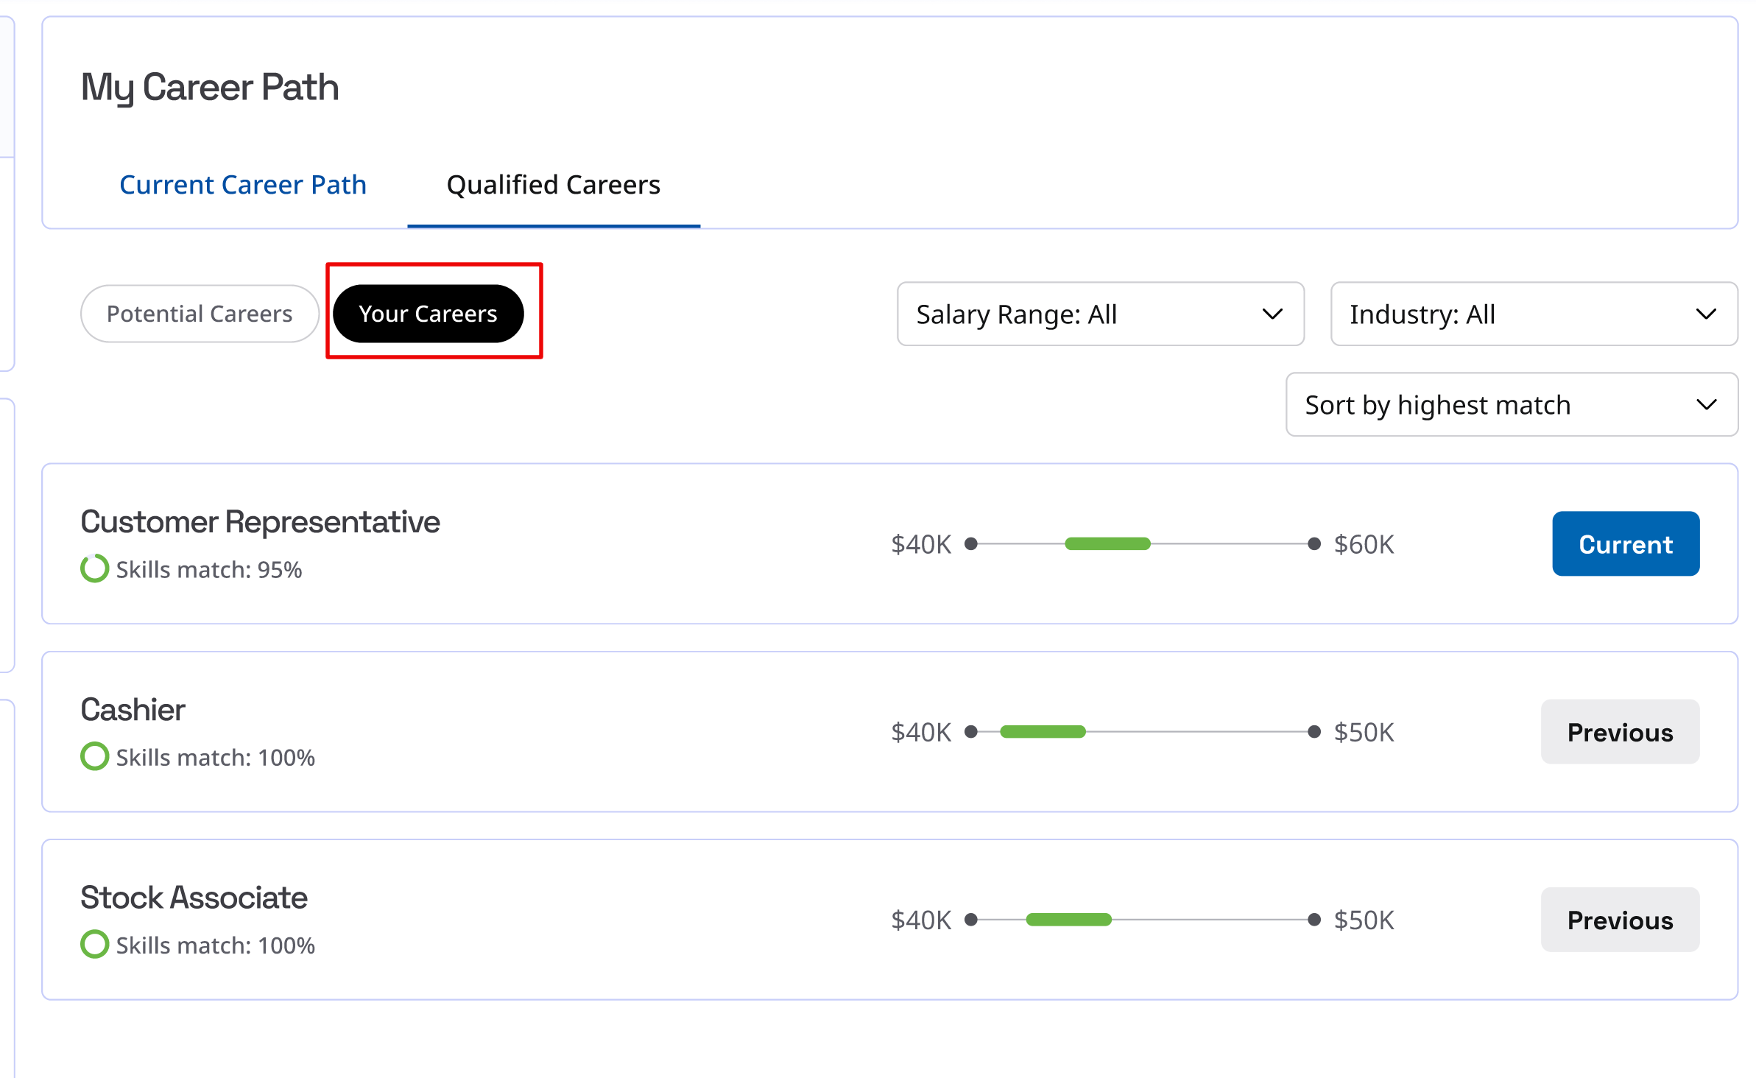Open the Customer Representative career title
The height and width of the screenshot is (1078, 1756).
click(260, 522)
